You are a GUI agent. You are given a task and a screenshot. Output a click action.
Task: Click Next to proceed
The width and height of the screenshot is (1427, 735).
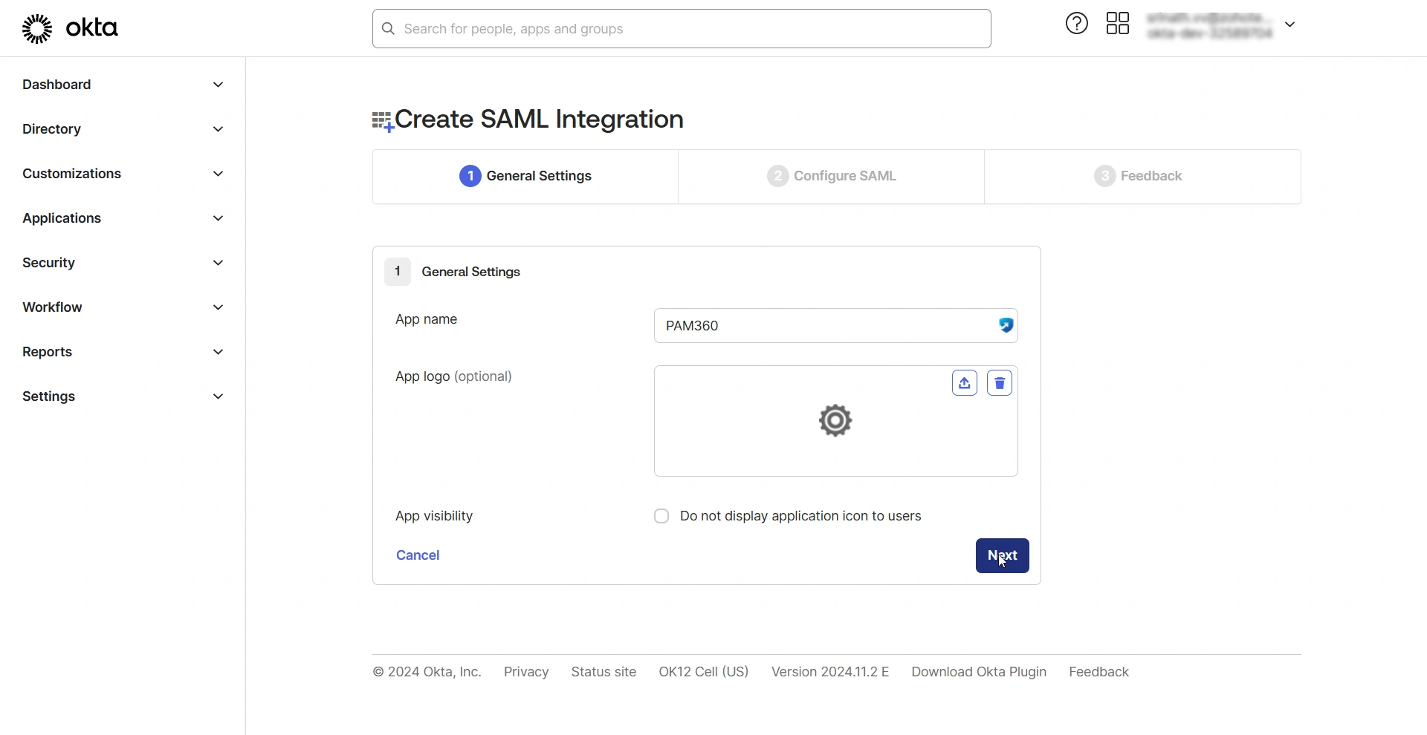click(x=1002, y=555)
